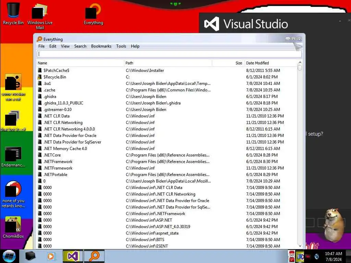This screenshot has width=351, height=263.
Task: Select the .ba1 result row
Action: [167, 84]
